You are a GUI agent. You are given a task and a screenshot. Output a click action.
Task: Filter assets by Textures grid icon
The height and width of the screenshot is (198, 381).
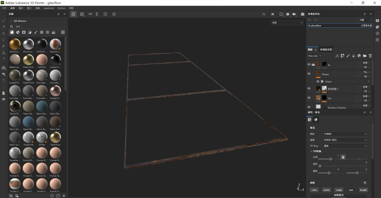pos(48,32)
